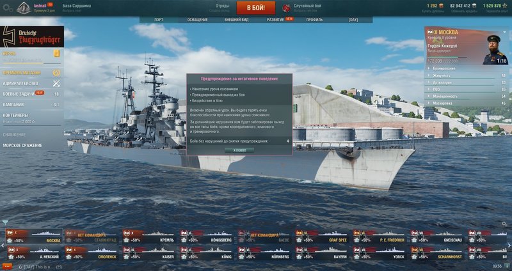This screenshot has width=512, height=271.
Task: Open the chat bubble icon
Action: pos(6,267)
